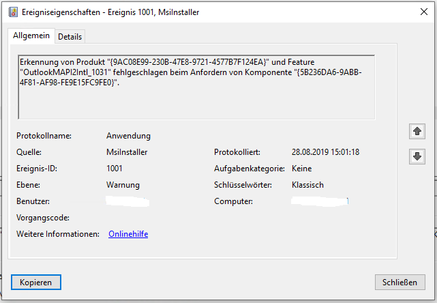Switch to the Details tab
This screenshot has height=303, width=437.
pos(70,36)
